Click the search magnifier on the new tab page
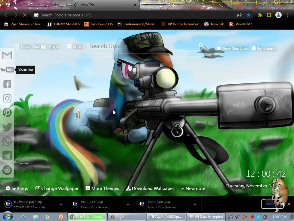 [201, 45]
